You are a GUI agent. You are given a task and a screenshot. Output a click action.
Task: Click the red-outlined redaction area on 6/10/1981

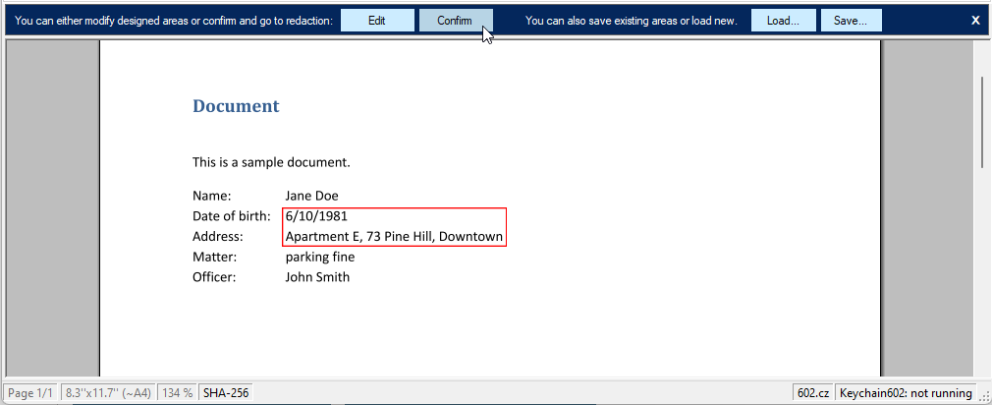click(x=317, y=216)
